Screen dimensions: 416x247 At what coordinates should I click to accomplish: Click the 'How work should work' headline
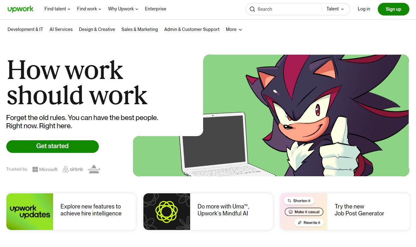77,83
